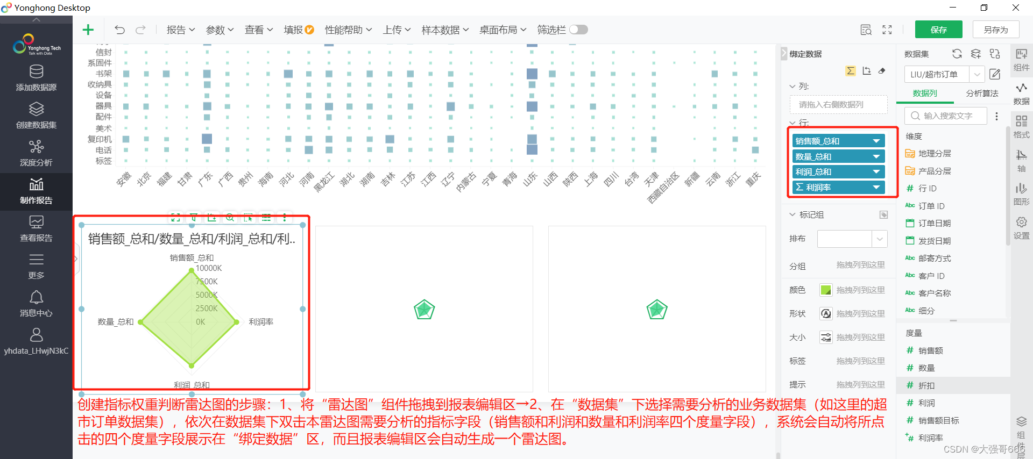Click the 另存为 save-as button

click(995, 30)
